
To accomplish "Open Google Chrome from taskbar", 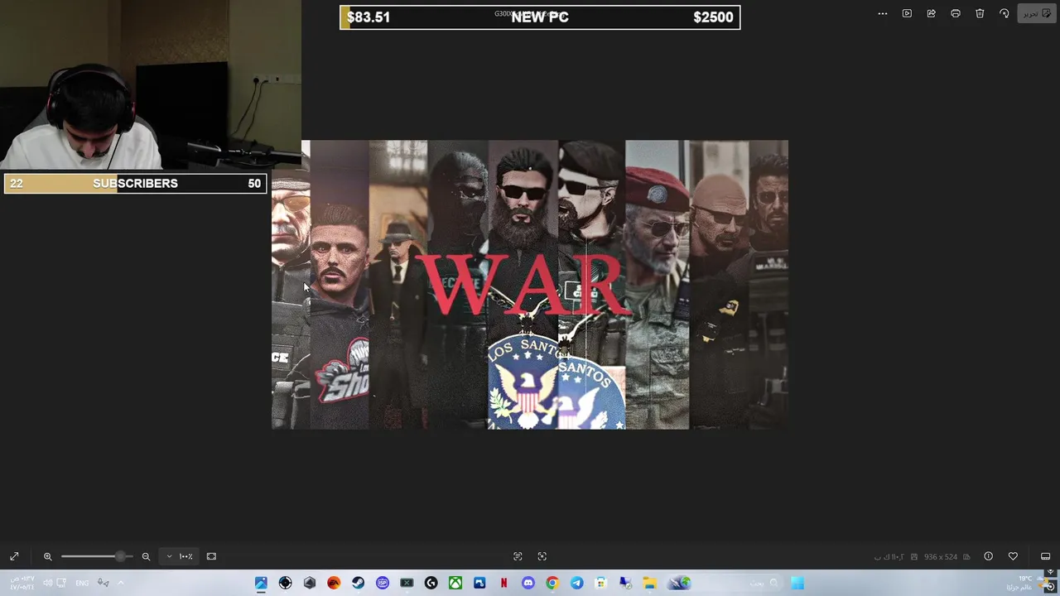I will (552, 583).
